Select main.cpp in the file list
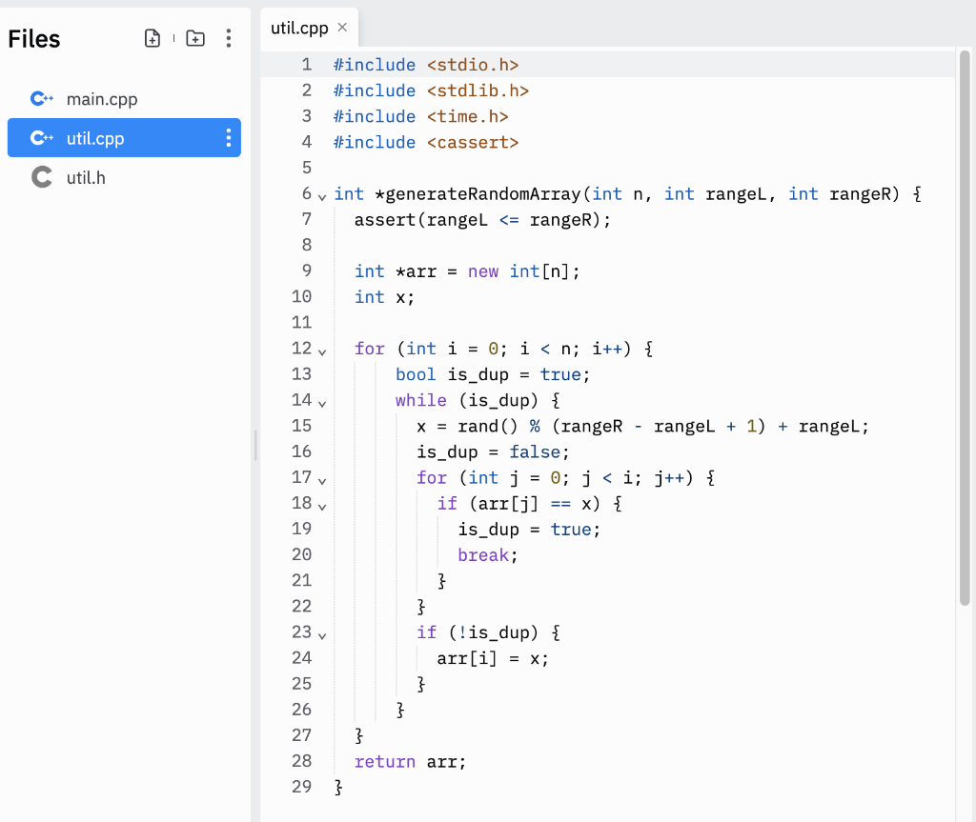Screen dimensions: 976x822 102,98
